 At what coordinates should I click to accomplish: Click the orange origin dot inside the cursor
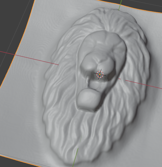click(x=100, y=74)
